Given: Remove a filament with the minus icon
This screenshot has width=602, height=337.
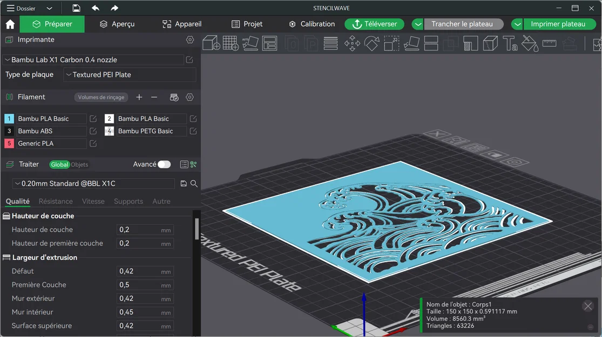Looking at the screenshot, I should (x=154, y=98).
